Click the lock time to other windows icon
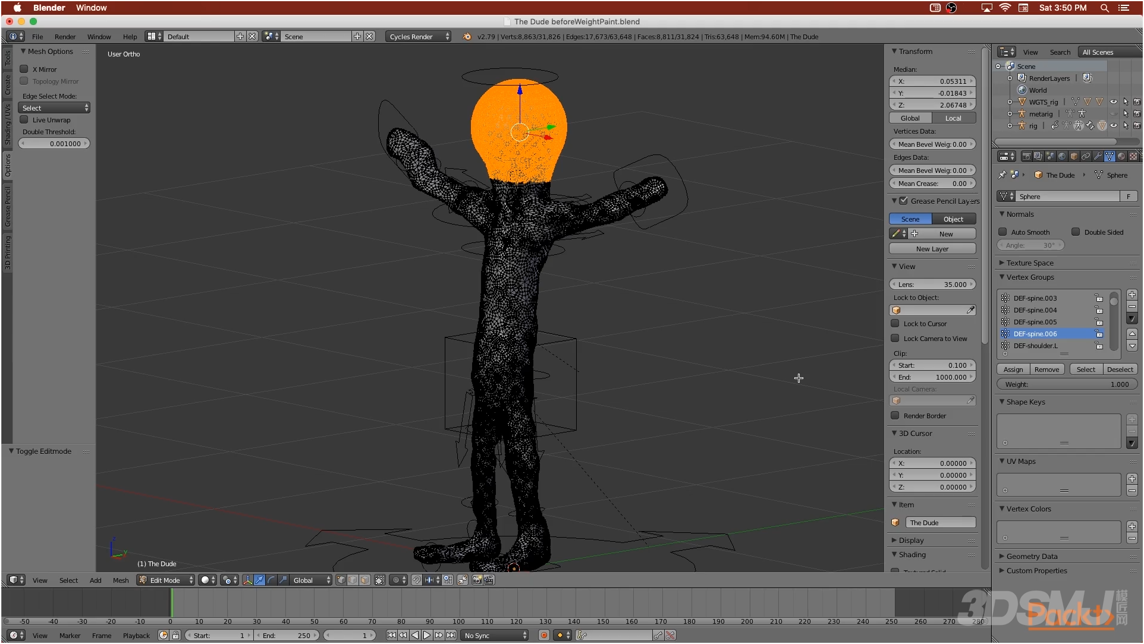1144x644 pixels. point(176,636)
